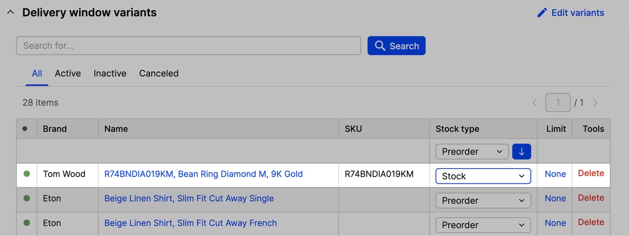Switch to the Active tab
The image size is (629, 236).
[x=68, y=74]
